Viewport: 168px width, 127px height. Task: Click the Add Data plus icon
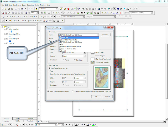36,9
